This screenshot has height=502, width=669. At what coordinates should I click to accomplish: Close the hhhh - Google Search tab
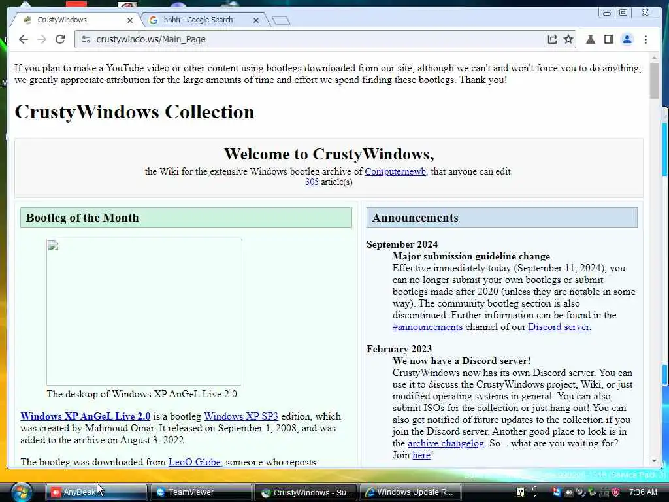[x=256, y=20]
